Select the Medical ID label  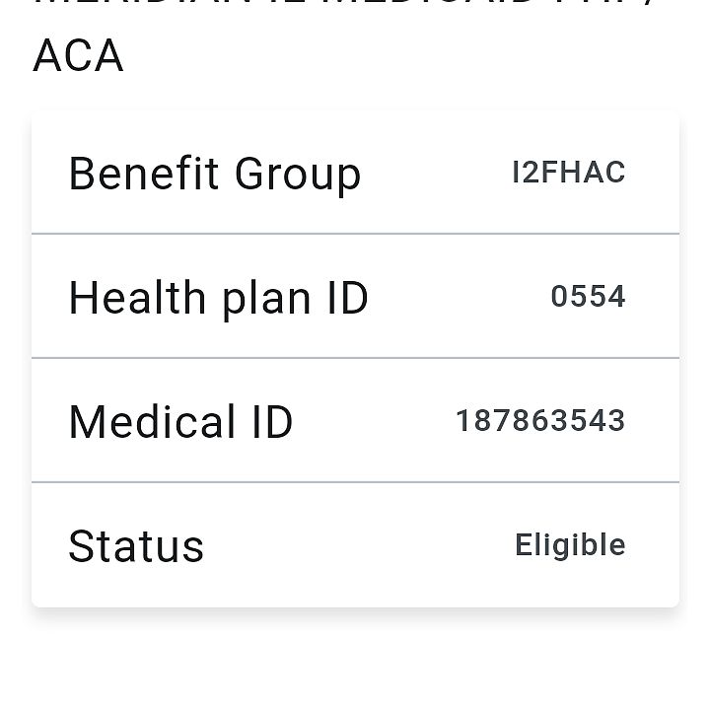(x=180, y=422)
